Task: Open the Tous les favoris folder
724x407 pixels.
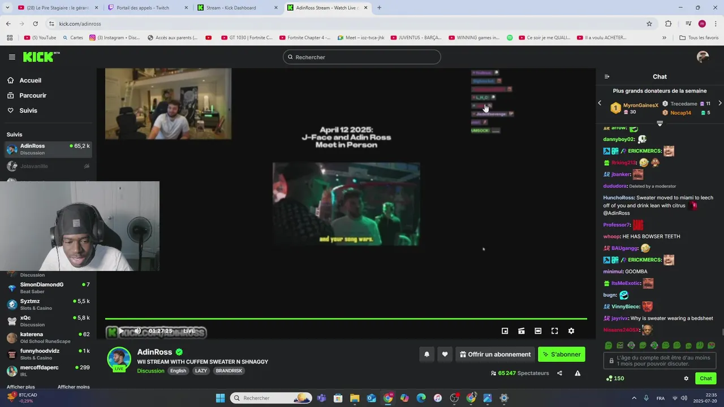Action: 699,38
